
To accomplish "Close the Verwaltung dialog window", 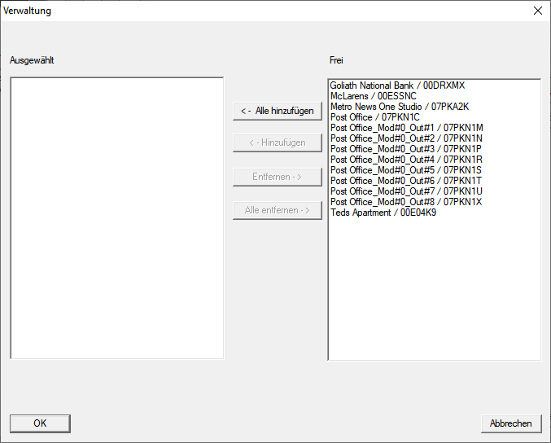I will pos(537,11).
